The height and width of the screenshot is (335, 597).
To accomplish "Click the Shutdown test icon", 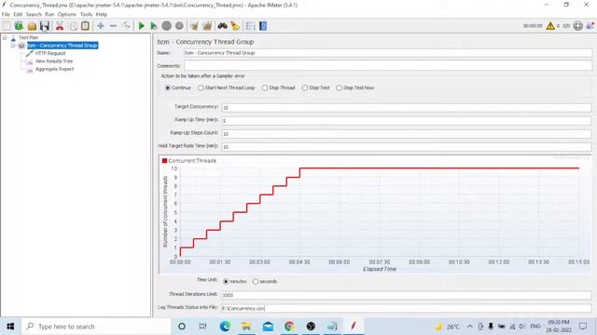I will pyautogui.click(x=179, y=26).
